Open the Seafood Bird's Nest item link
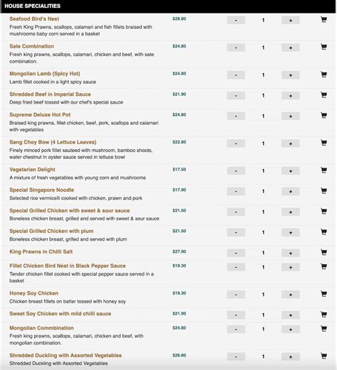The image size is (337, 370). (x=34, y=19)
